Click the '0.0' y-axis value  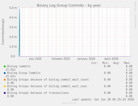click(x=13, y=56)
